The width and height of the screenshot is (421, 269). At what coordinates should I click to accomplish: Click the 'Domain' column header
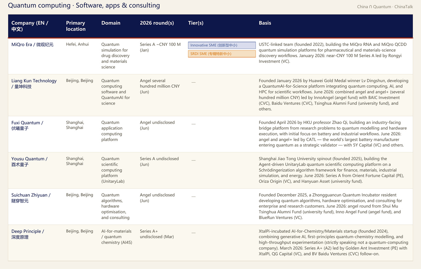coord(111,23)
